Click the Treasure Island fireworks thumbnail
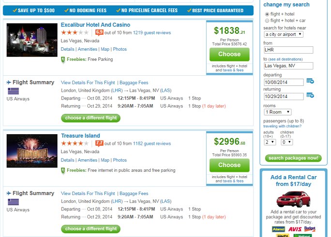Viewport: 331px width, 237px height. [x=32, y=151]
